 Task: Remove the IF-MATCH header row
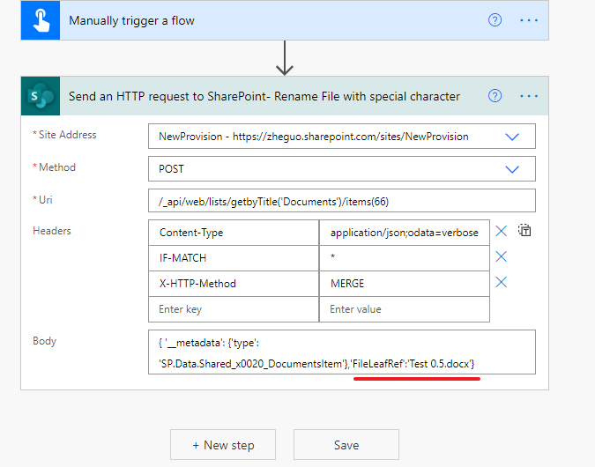pos(502,256)
